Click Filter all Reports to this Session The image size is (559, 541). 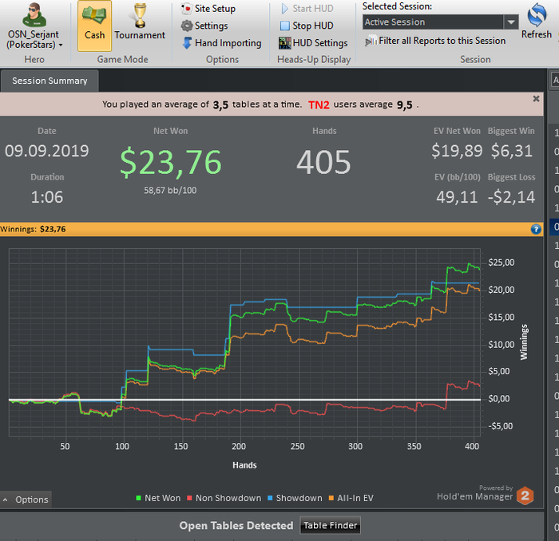[x=435, y=41]
